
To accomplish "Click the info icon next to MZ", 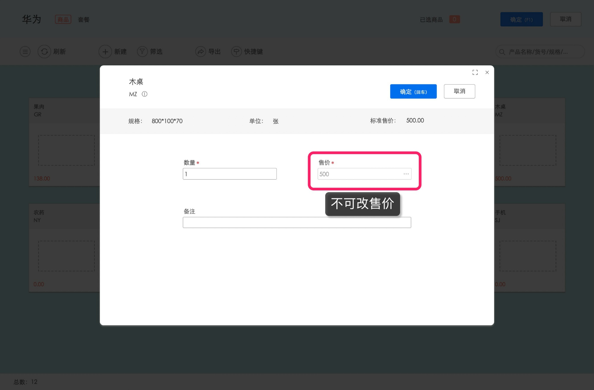I will 145,94.
